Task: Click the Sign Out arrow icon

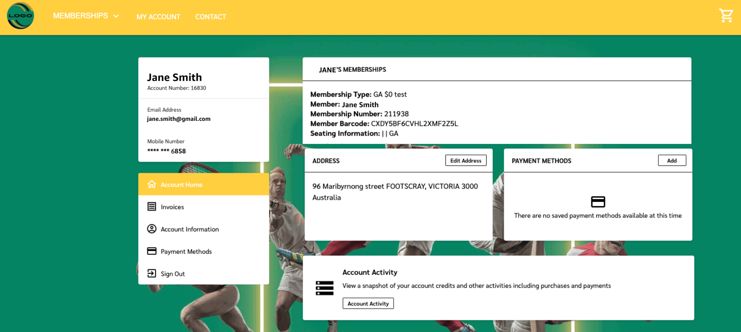Action: point(152,273)
